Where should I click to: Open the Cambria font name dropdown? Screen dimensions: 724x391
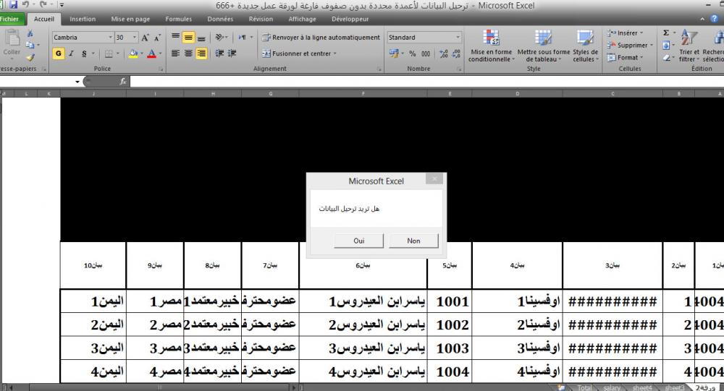(x=110, y=38)
